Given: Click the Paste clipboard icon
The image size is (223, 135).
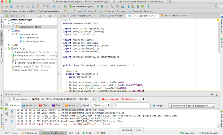Looking at the screenshot, I should point(38,6).
